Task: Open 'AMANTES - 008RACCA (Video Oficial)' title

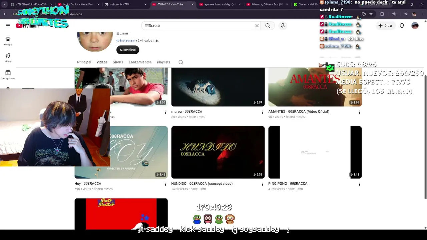Action: click(x=299, y=112)
